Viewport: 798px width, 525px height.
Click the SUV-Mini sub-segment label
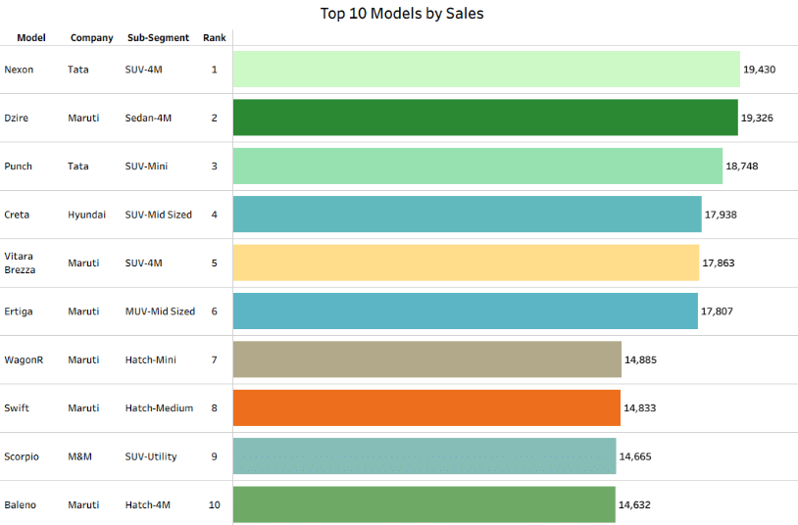(x=146, y=167)
